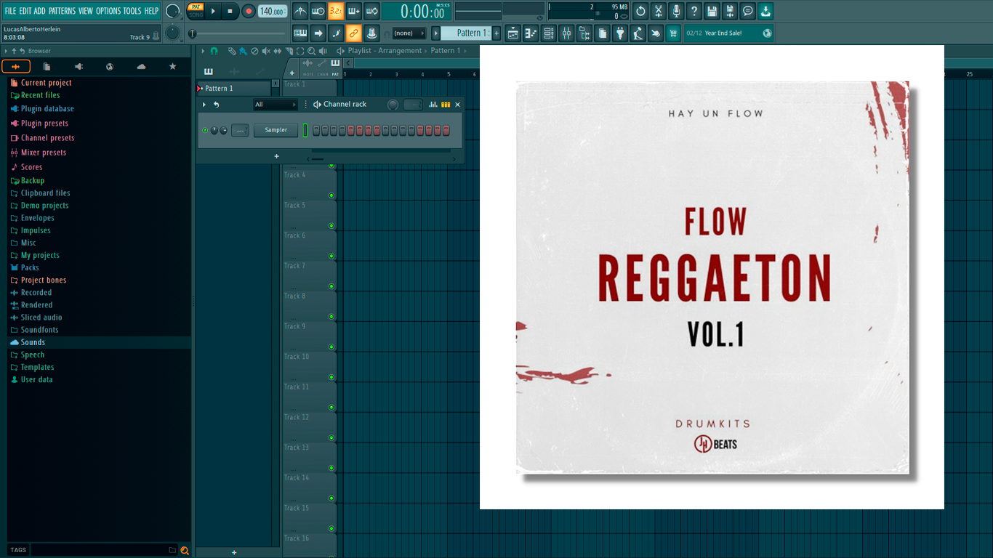Open the playlist menu arrow

pos(204,51)
